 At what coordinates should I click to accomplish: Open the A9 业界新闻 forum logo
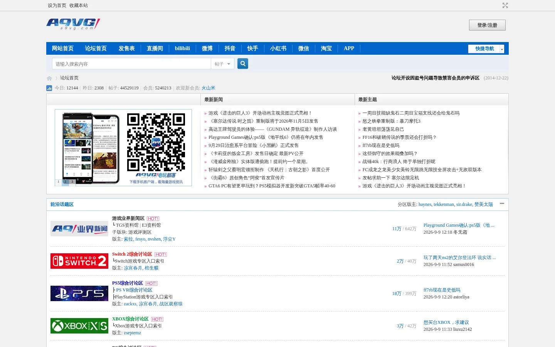(x=79, y=229)
